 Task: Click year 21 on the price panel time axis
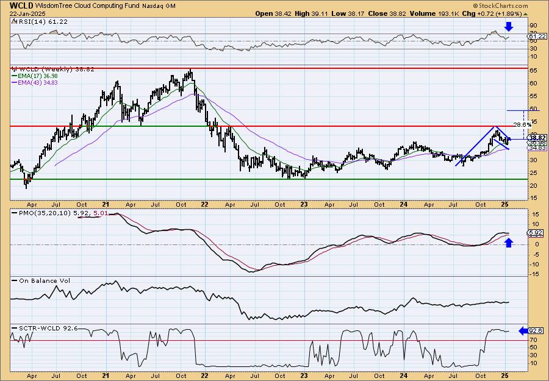click(x=106, y=204)
